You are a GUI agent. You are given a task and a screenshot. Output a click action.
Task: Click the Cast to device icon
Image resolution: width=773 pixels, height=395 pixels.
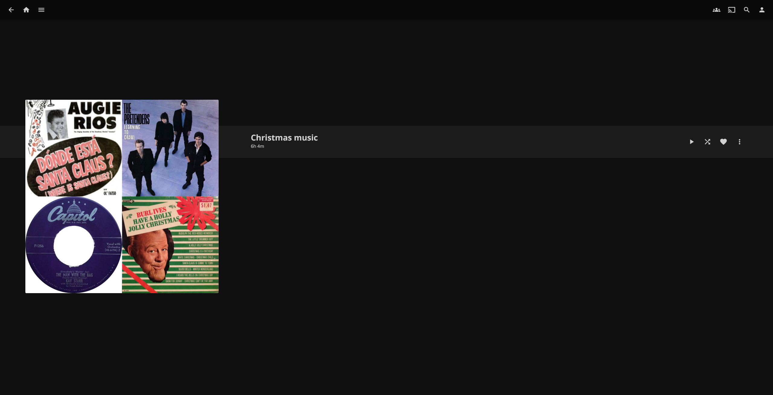click(731, 10)
